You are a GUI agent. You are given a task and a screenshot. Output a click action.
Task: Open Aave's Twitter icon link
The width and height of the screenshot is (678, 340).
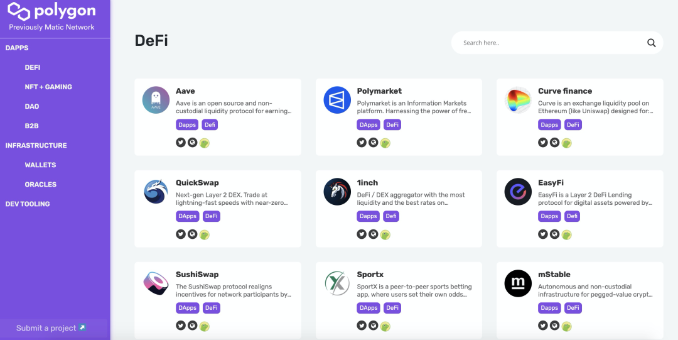(181, 143)
